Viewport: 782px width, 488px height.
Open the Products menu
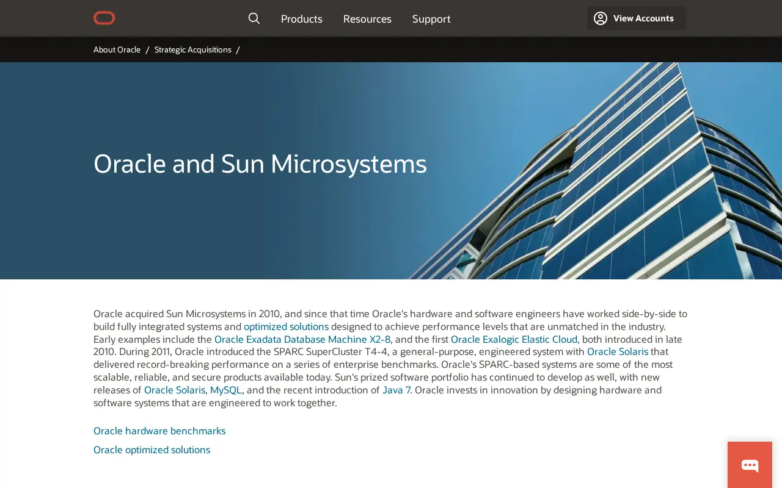click(x=302, y=19)
